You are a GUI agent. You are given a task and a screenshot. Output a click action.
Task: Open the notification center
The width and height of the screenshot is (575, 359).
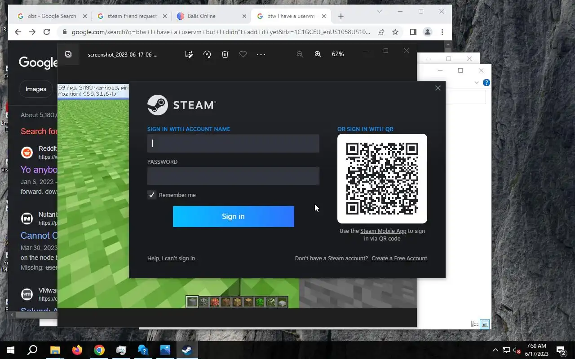click(561, 350)
